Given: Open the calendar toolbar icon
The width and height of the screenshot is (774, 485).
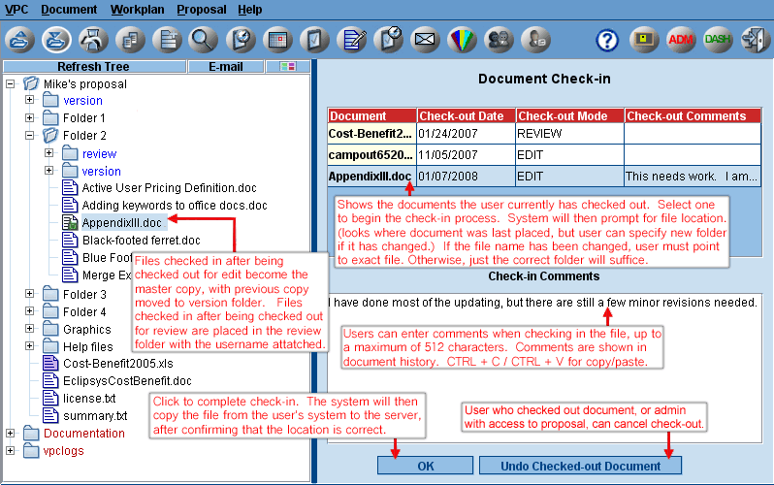Looking at the screenshot, I should point(278,40).
